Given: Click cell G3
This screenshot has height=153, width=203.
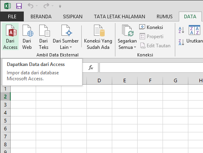Looking at the screenshot, I should click(x=175, y=105).
